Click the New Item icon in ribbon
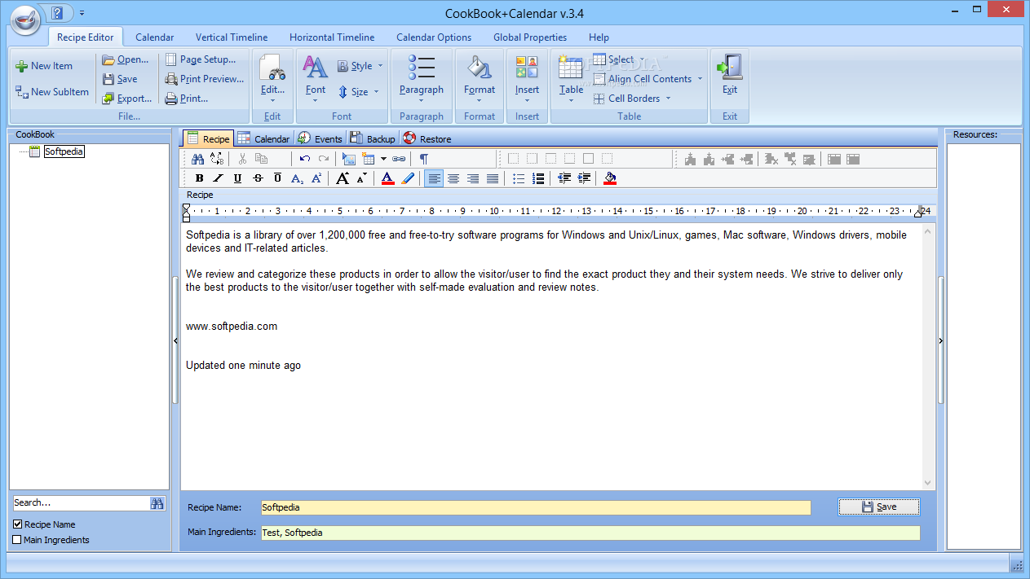Viewport: 1030px width, 579px height. tap(22, 66)
